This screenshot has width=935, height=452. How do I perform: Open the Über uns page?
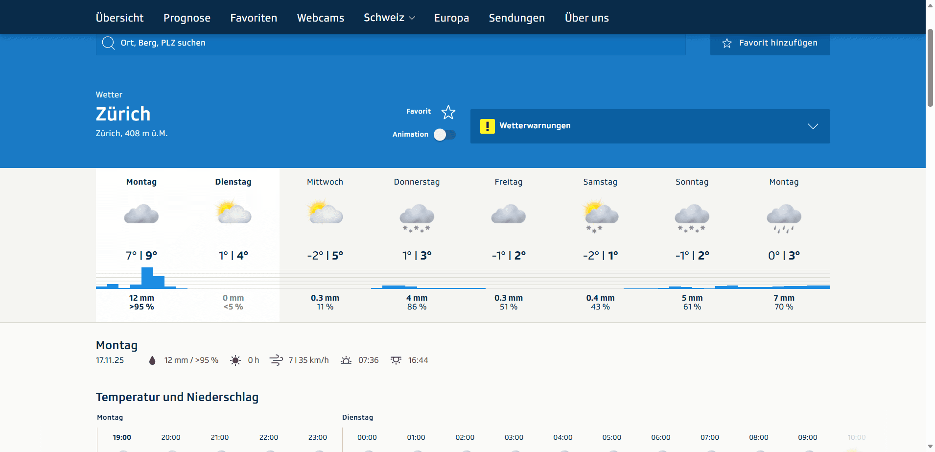[587, 18]
